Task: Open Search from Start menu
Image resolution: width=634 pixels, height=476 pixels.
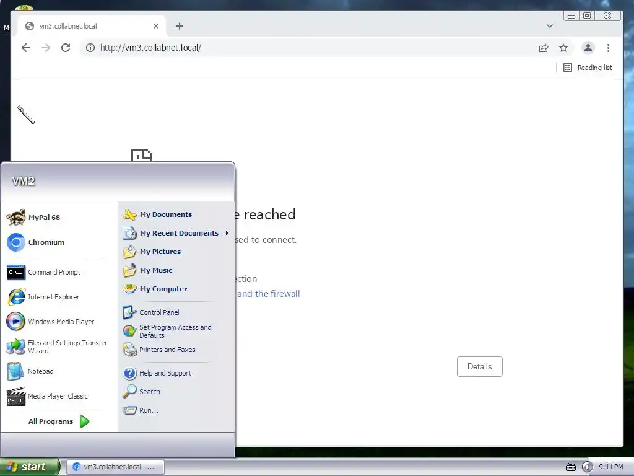Action: pos(176,392)
